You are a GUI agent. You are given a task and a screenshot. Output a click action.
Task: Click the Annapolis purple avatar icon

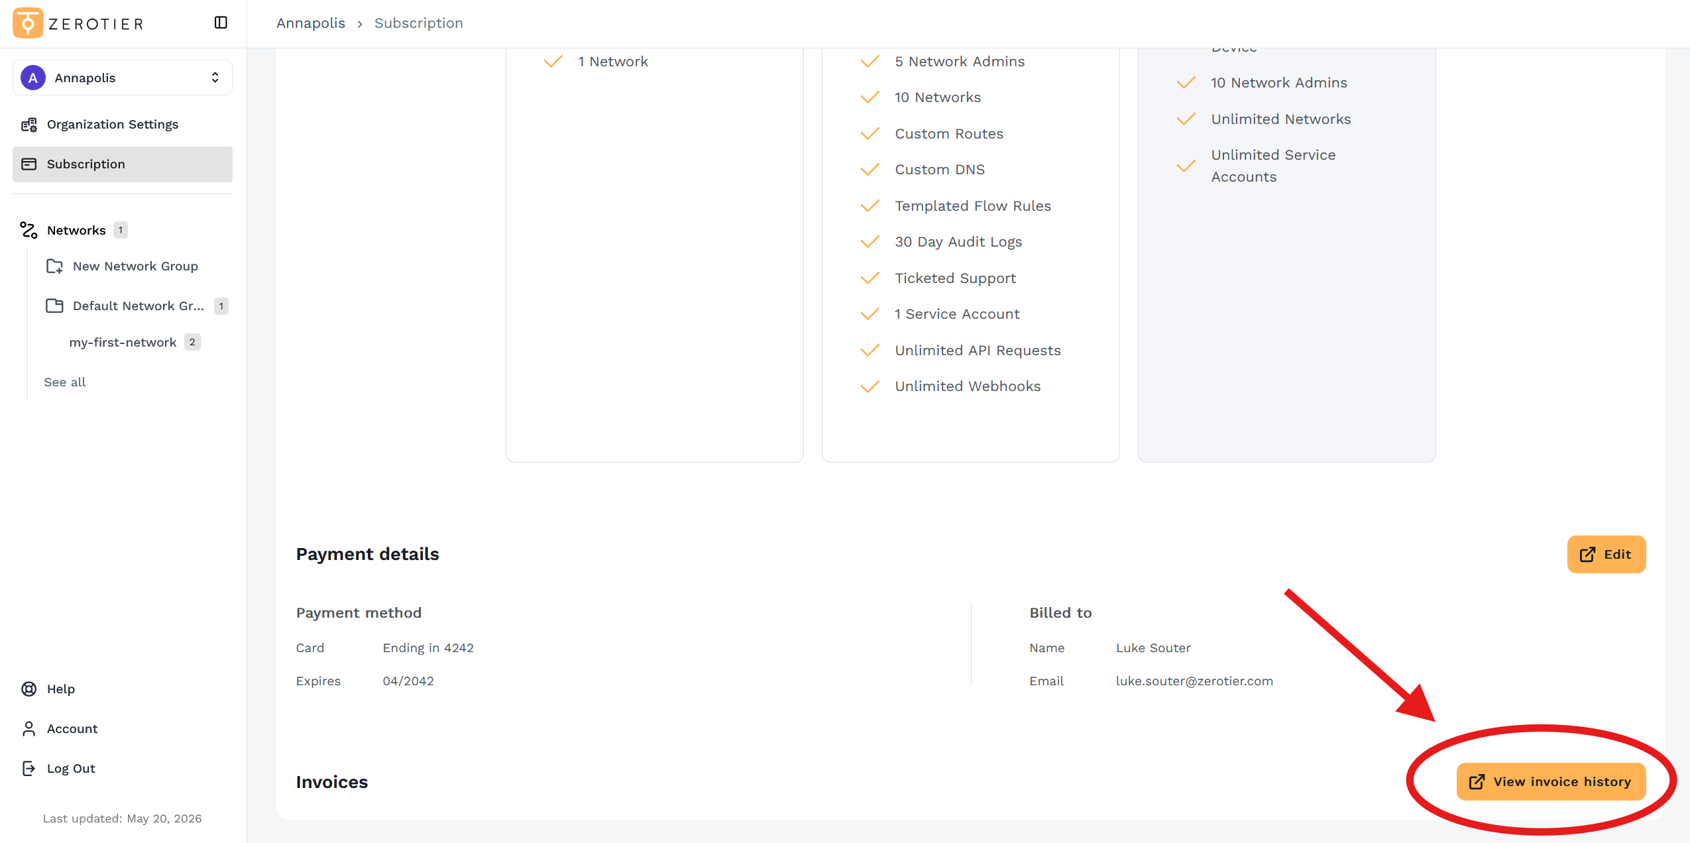pos(33,78)
